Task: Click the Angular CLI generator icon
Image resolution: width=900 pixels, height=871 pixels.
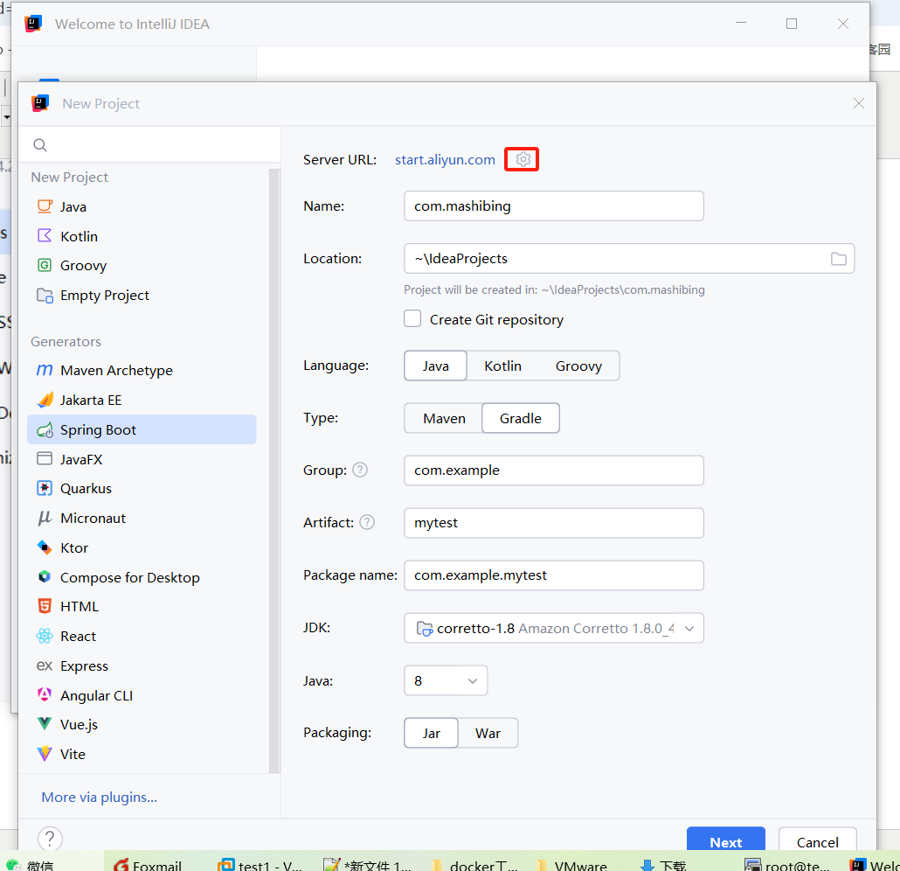Action: pyautogui.click(x=45, y=694)
